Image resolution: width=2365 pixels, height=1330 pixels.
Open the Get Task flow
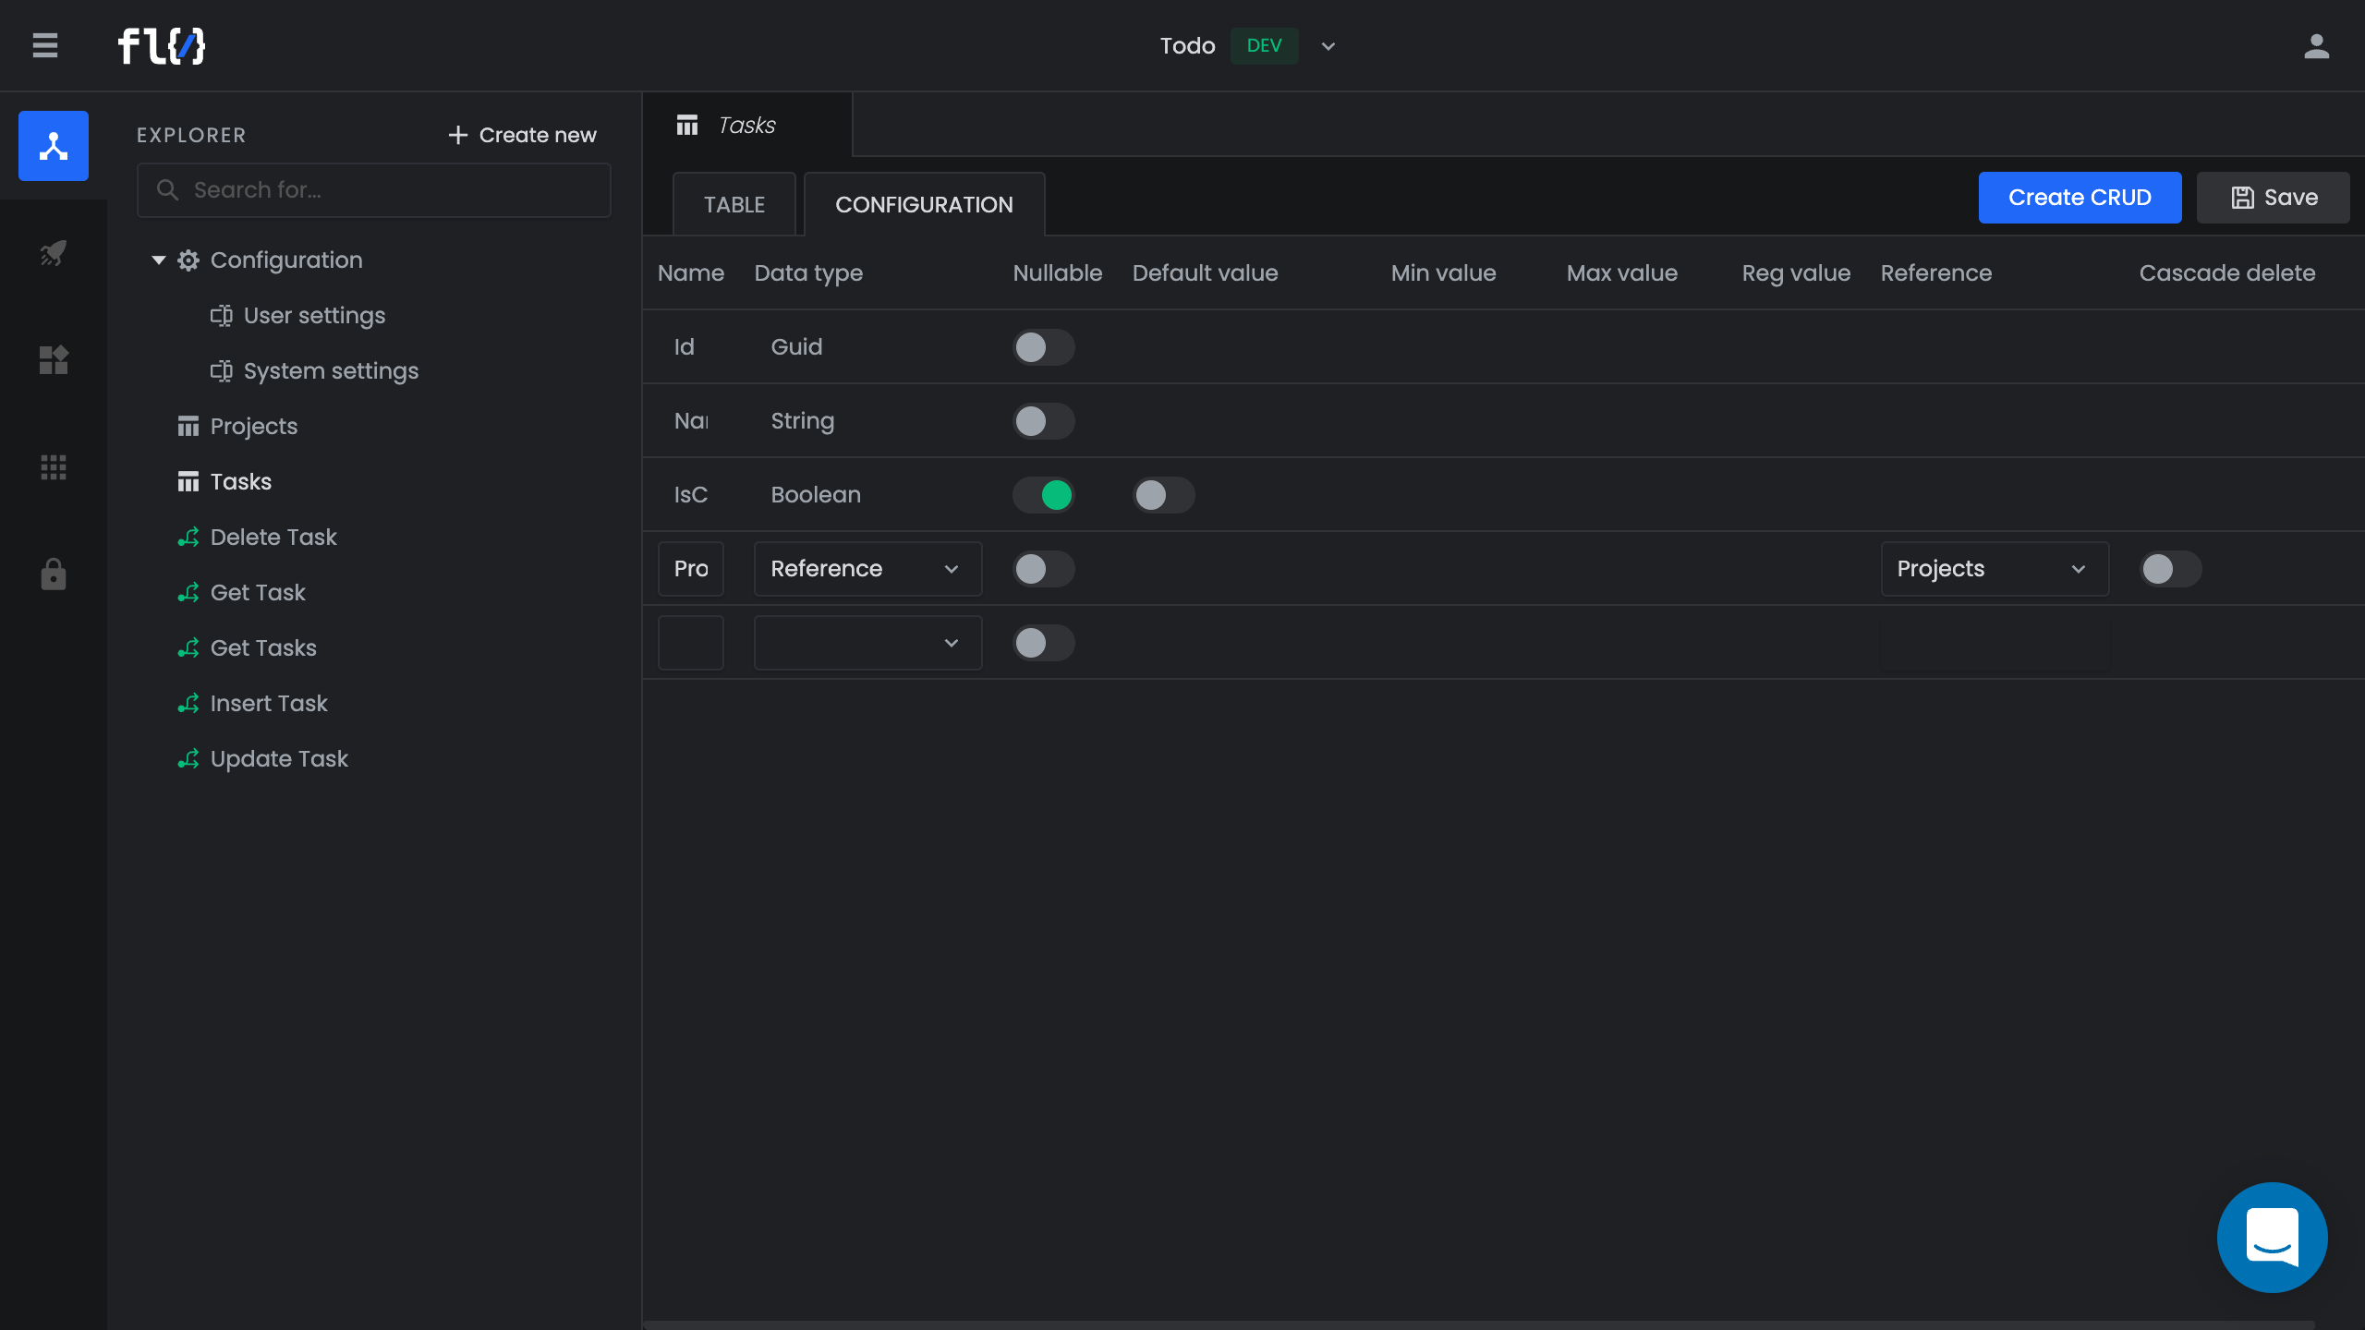point(258,593)
